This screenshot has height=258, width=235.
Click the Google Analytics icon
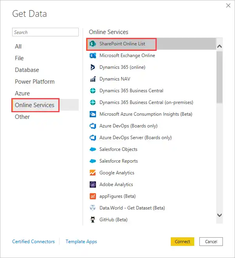(93, 173)
